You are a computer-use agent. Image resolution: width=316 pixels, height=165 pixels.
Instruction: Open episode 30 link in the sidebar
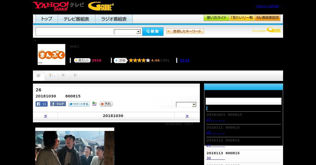click(215, 158)
